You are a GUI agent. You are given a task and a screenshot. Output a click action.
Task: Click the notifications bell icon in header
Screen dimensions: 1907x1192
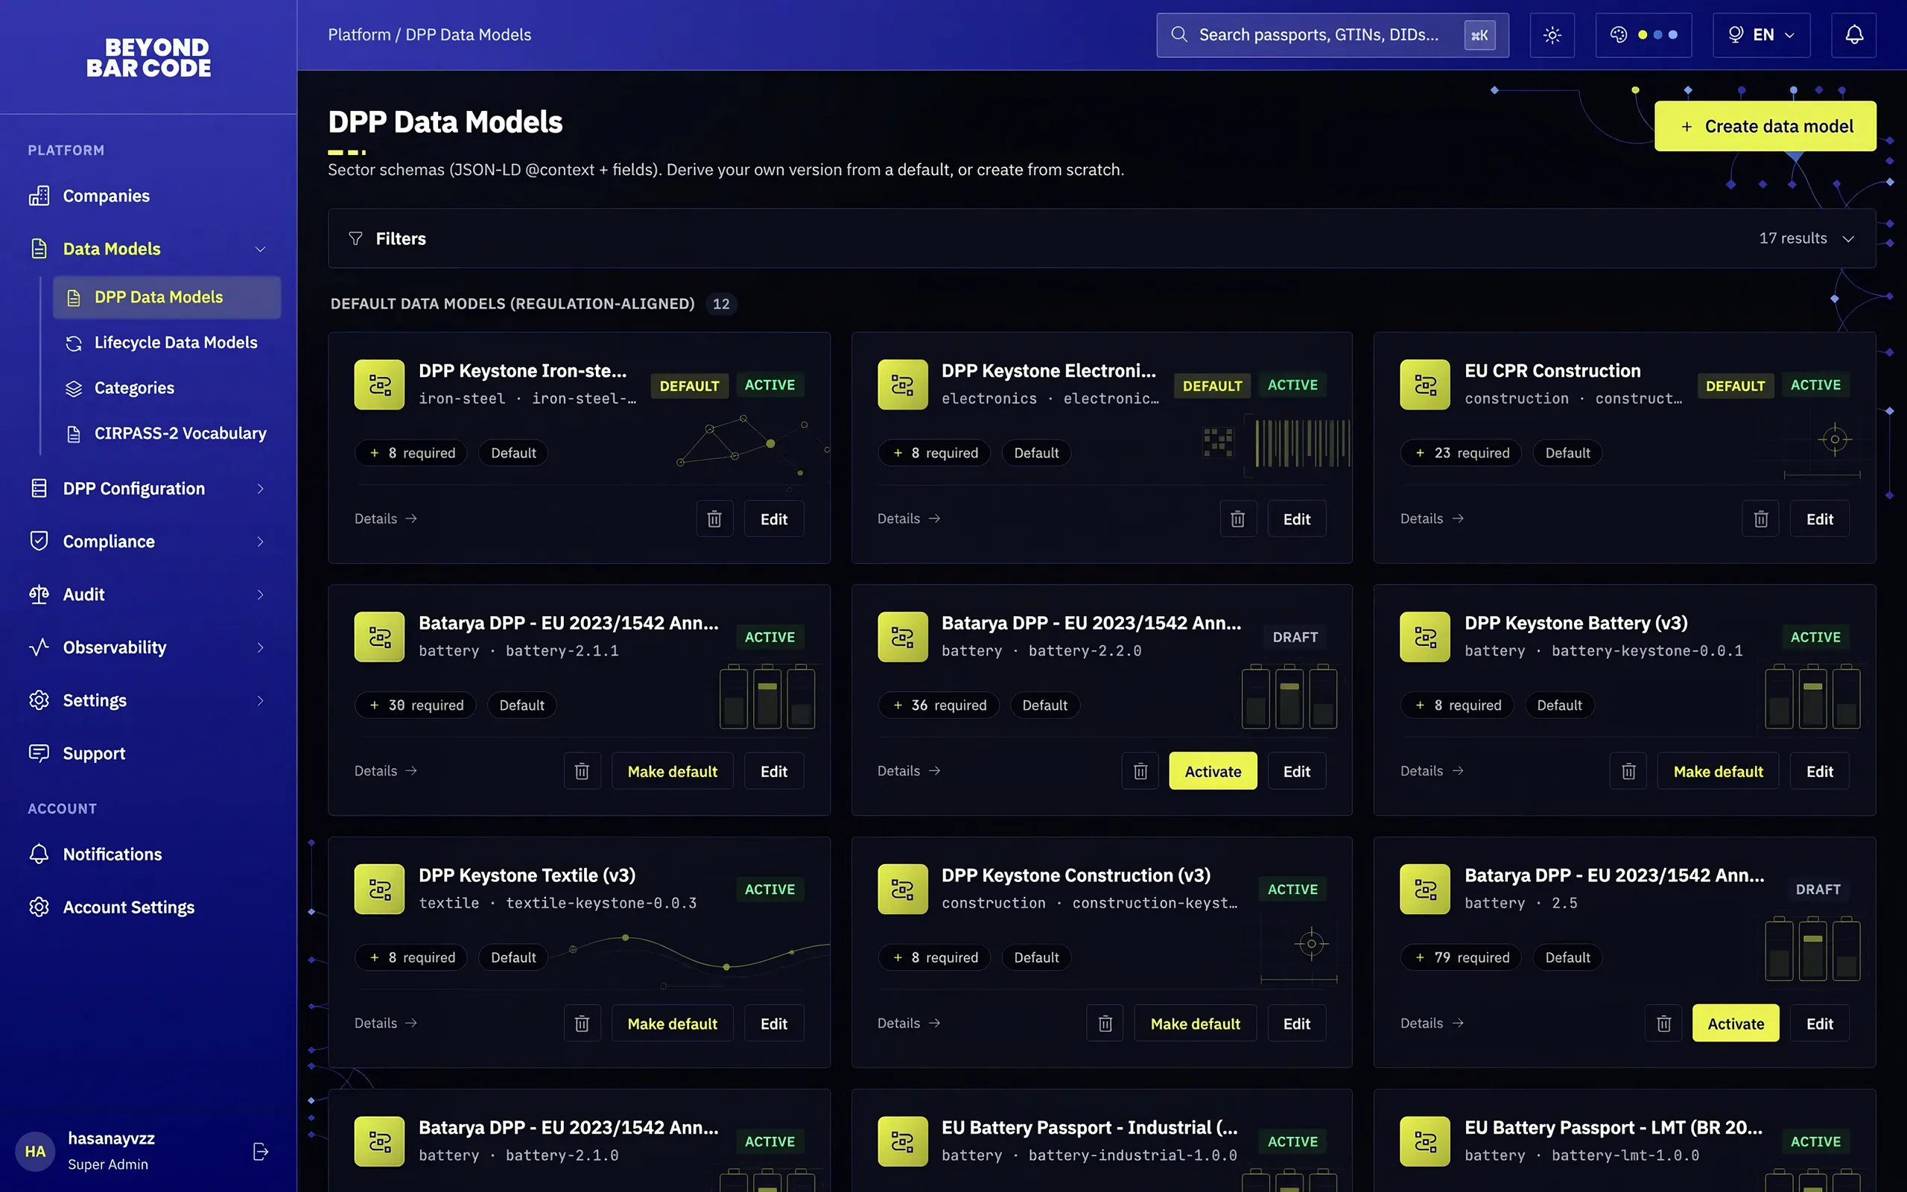1853,35
